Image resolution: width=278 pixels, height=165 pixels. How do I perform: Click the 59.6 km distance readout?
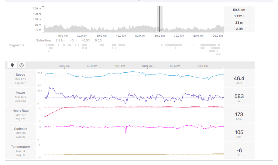click(239, 10)
